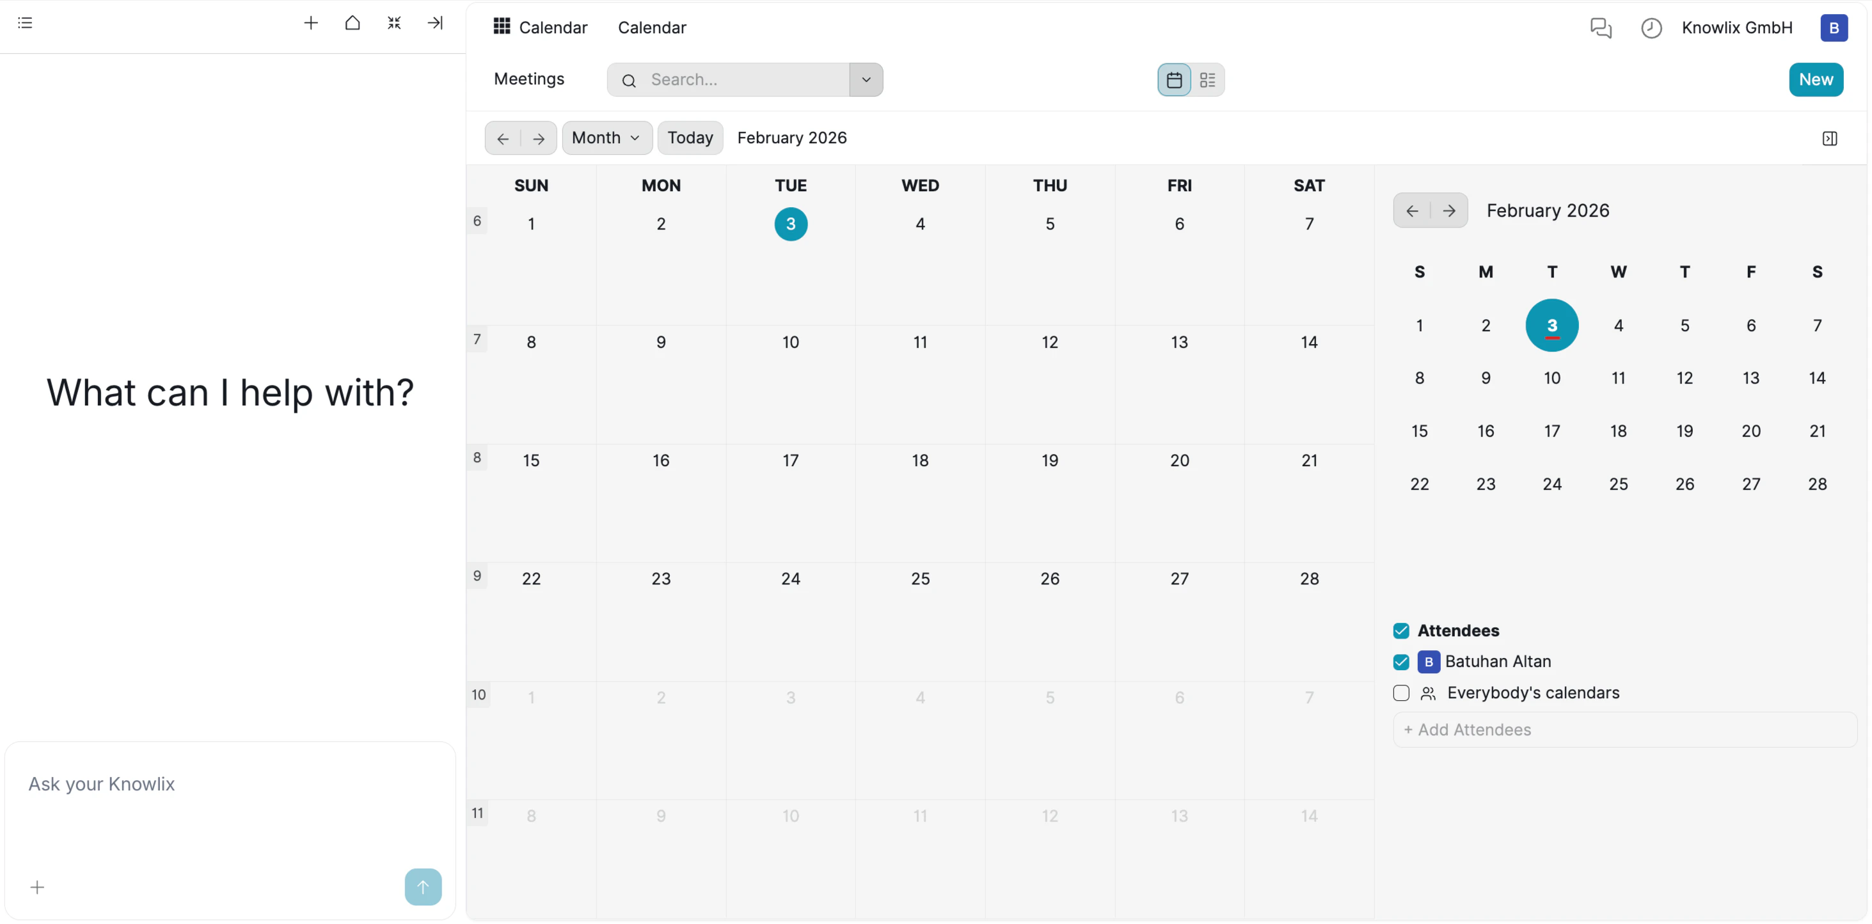The height and width of the screenshot is (924, 1872).
Task: Switch meetings to list view
Action: (x=1207, y=80)
